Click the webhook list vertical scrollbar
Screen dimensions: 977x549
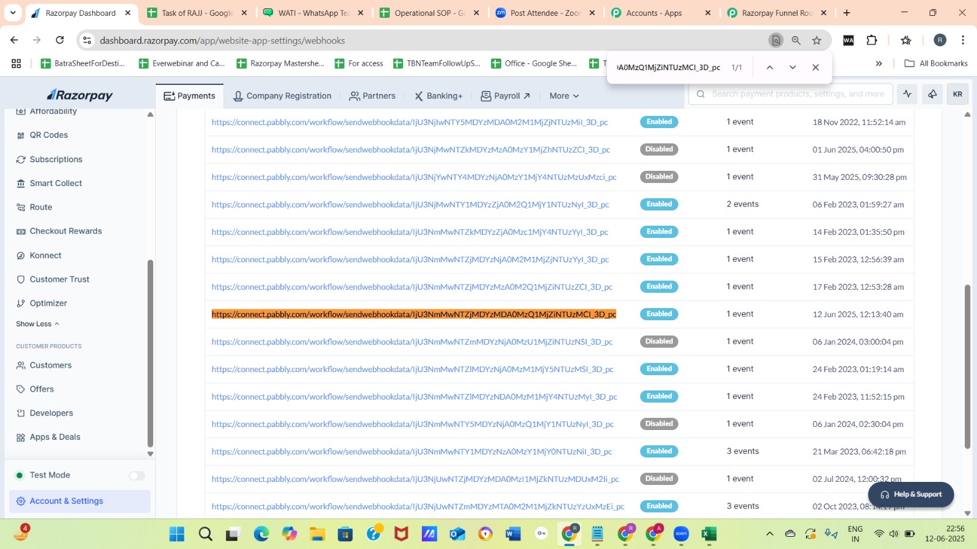click(x=967, y=366)
